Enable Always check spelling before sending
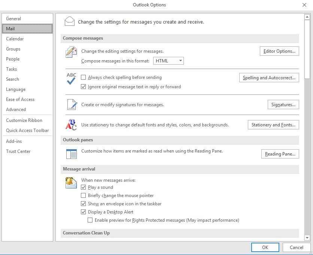Screen dimensions: 313x255 coord(83,78)
